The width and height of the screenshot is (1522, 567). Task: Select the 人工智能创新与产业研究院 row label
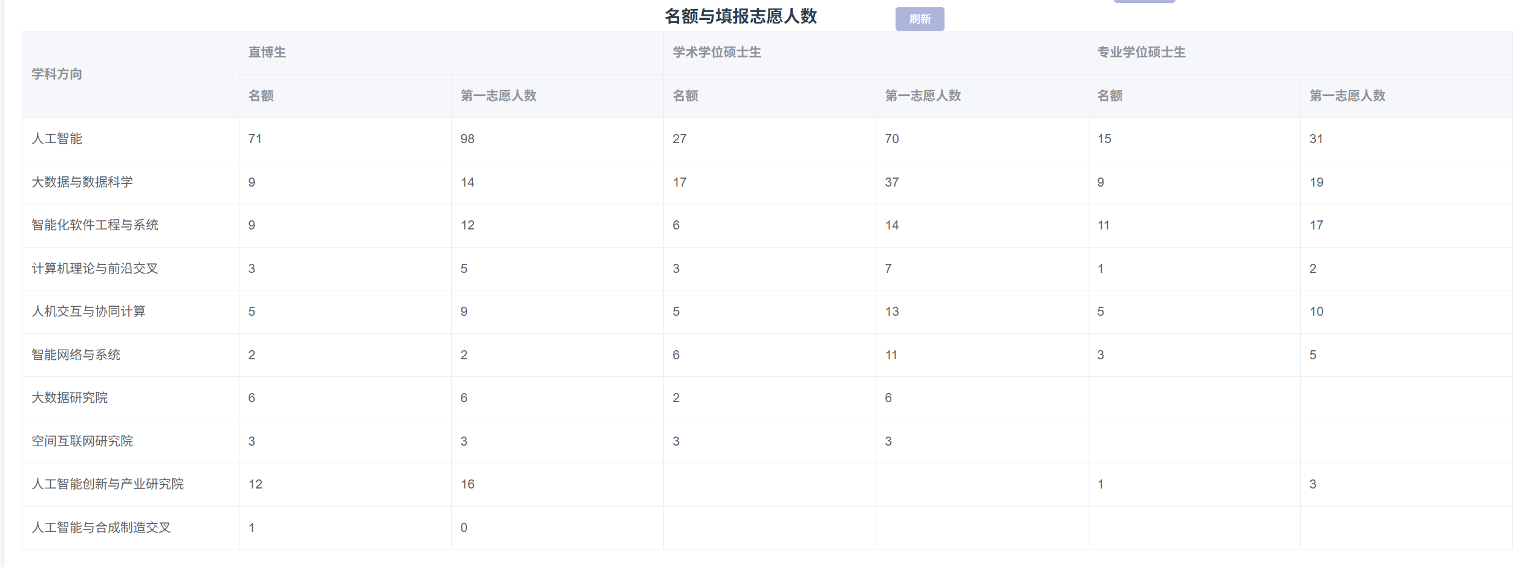(x=108, y=484)
